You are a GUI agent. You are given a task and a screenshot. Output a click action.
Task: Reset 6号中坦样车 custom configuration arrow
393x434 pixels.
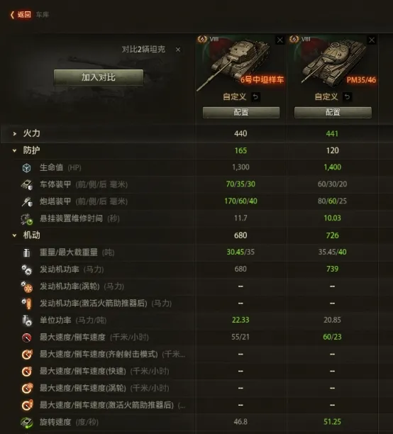coord(255,97)
